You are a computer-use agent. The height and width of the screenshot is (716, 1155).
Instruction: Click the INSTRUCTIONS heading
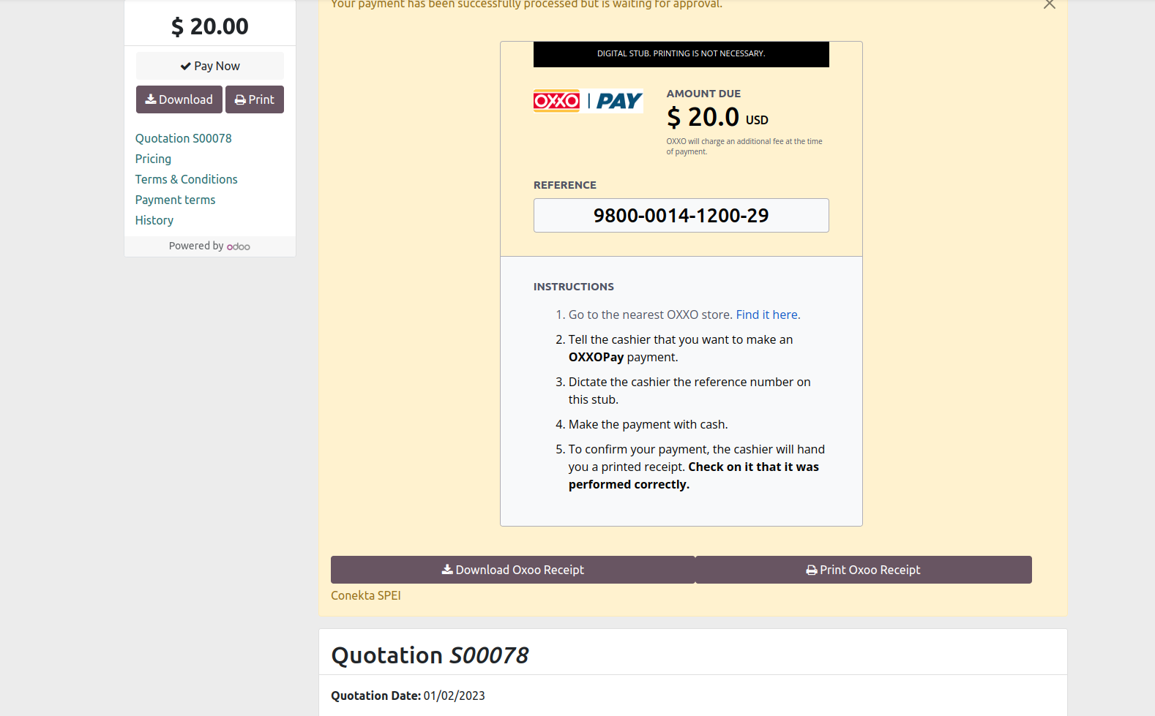coord(574,287)
